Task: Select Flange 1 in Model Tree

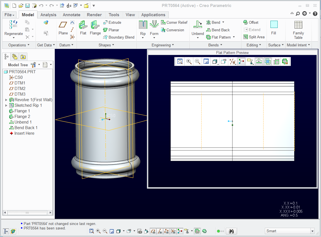Action: pyautogui.click(x=20, y=111)
